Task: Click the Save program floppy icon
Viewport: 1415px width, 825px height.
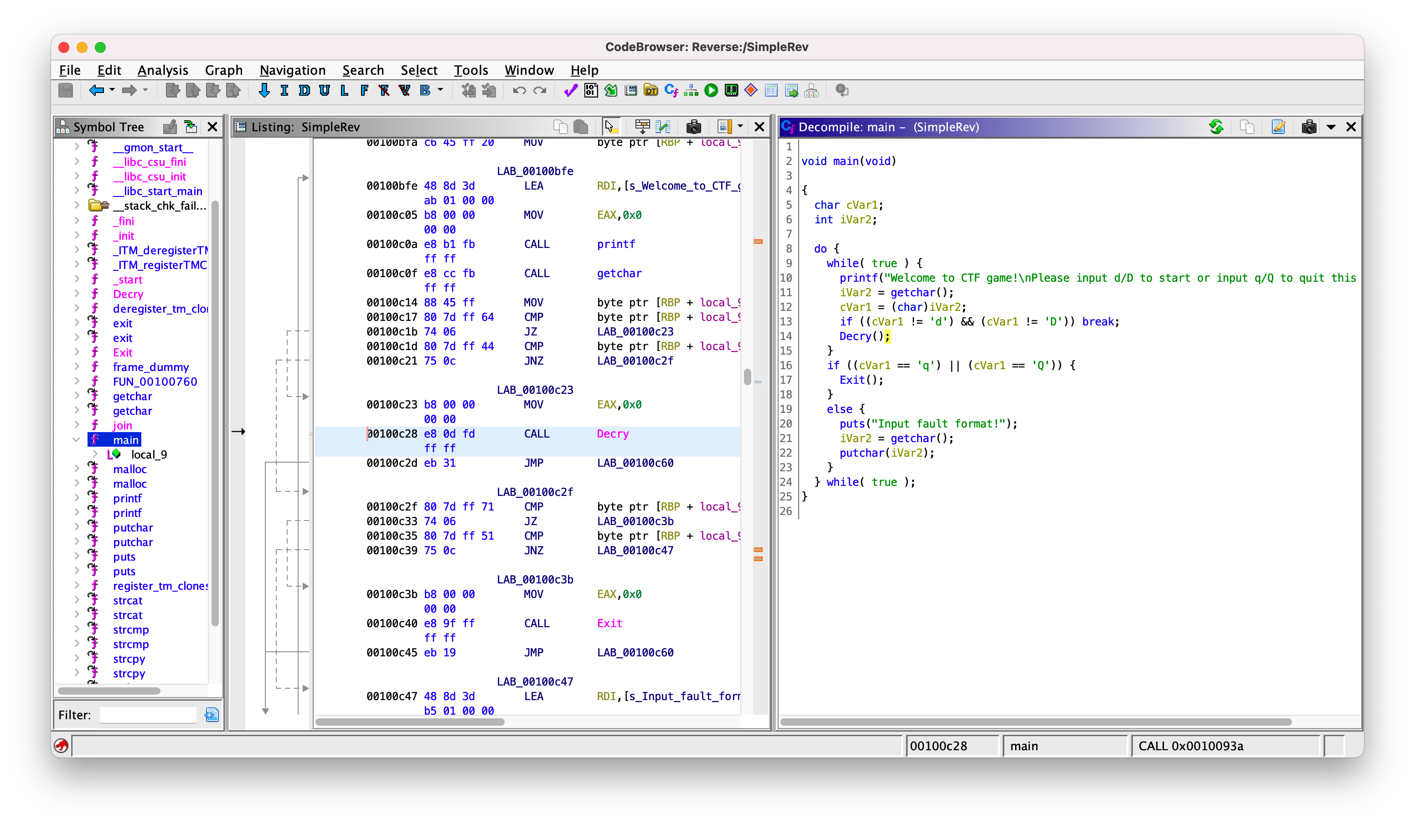Action: [66, 90]
